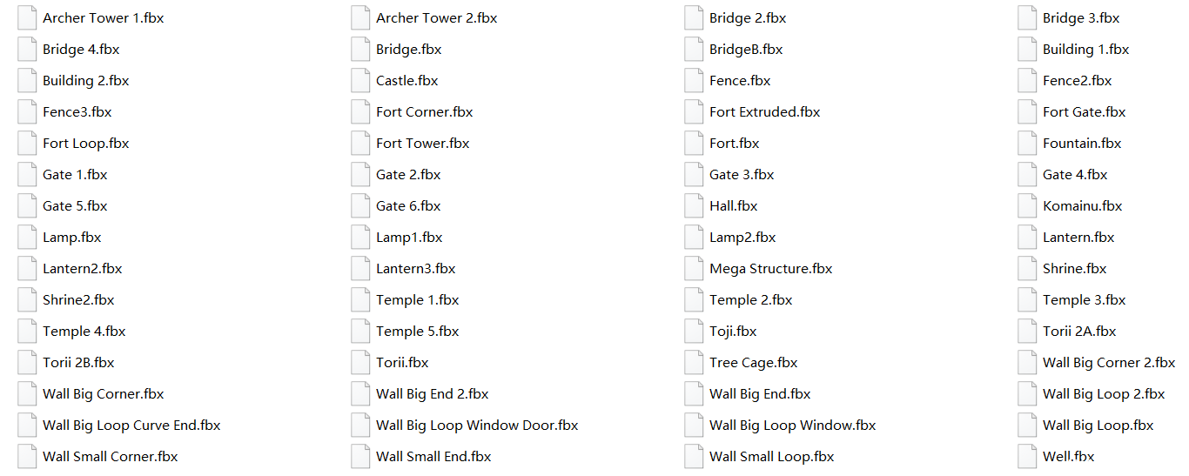Image resolution: width=1189 pixels, height=476 pixels.
Task: Click the Hall.fbx file icon
Action: [694, 206]
